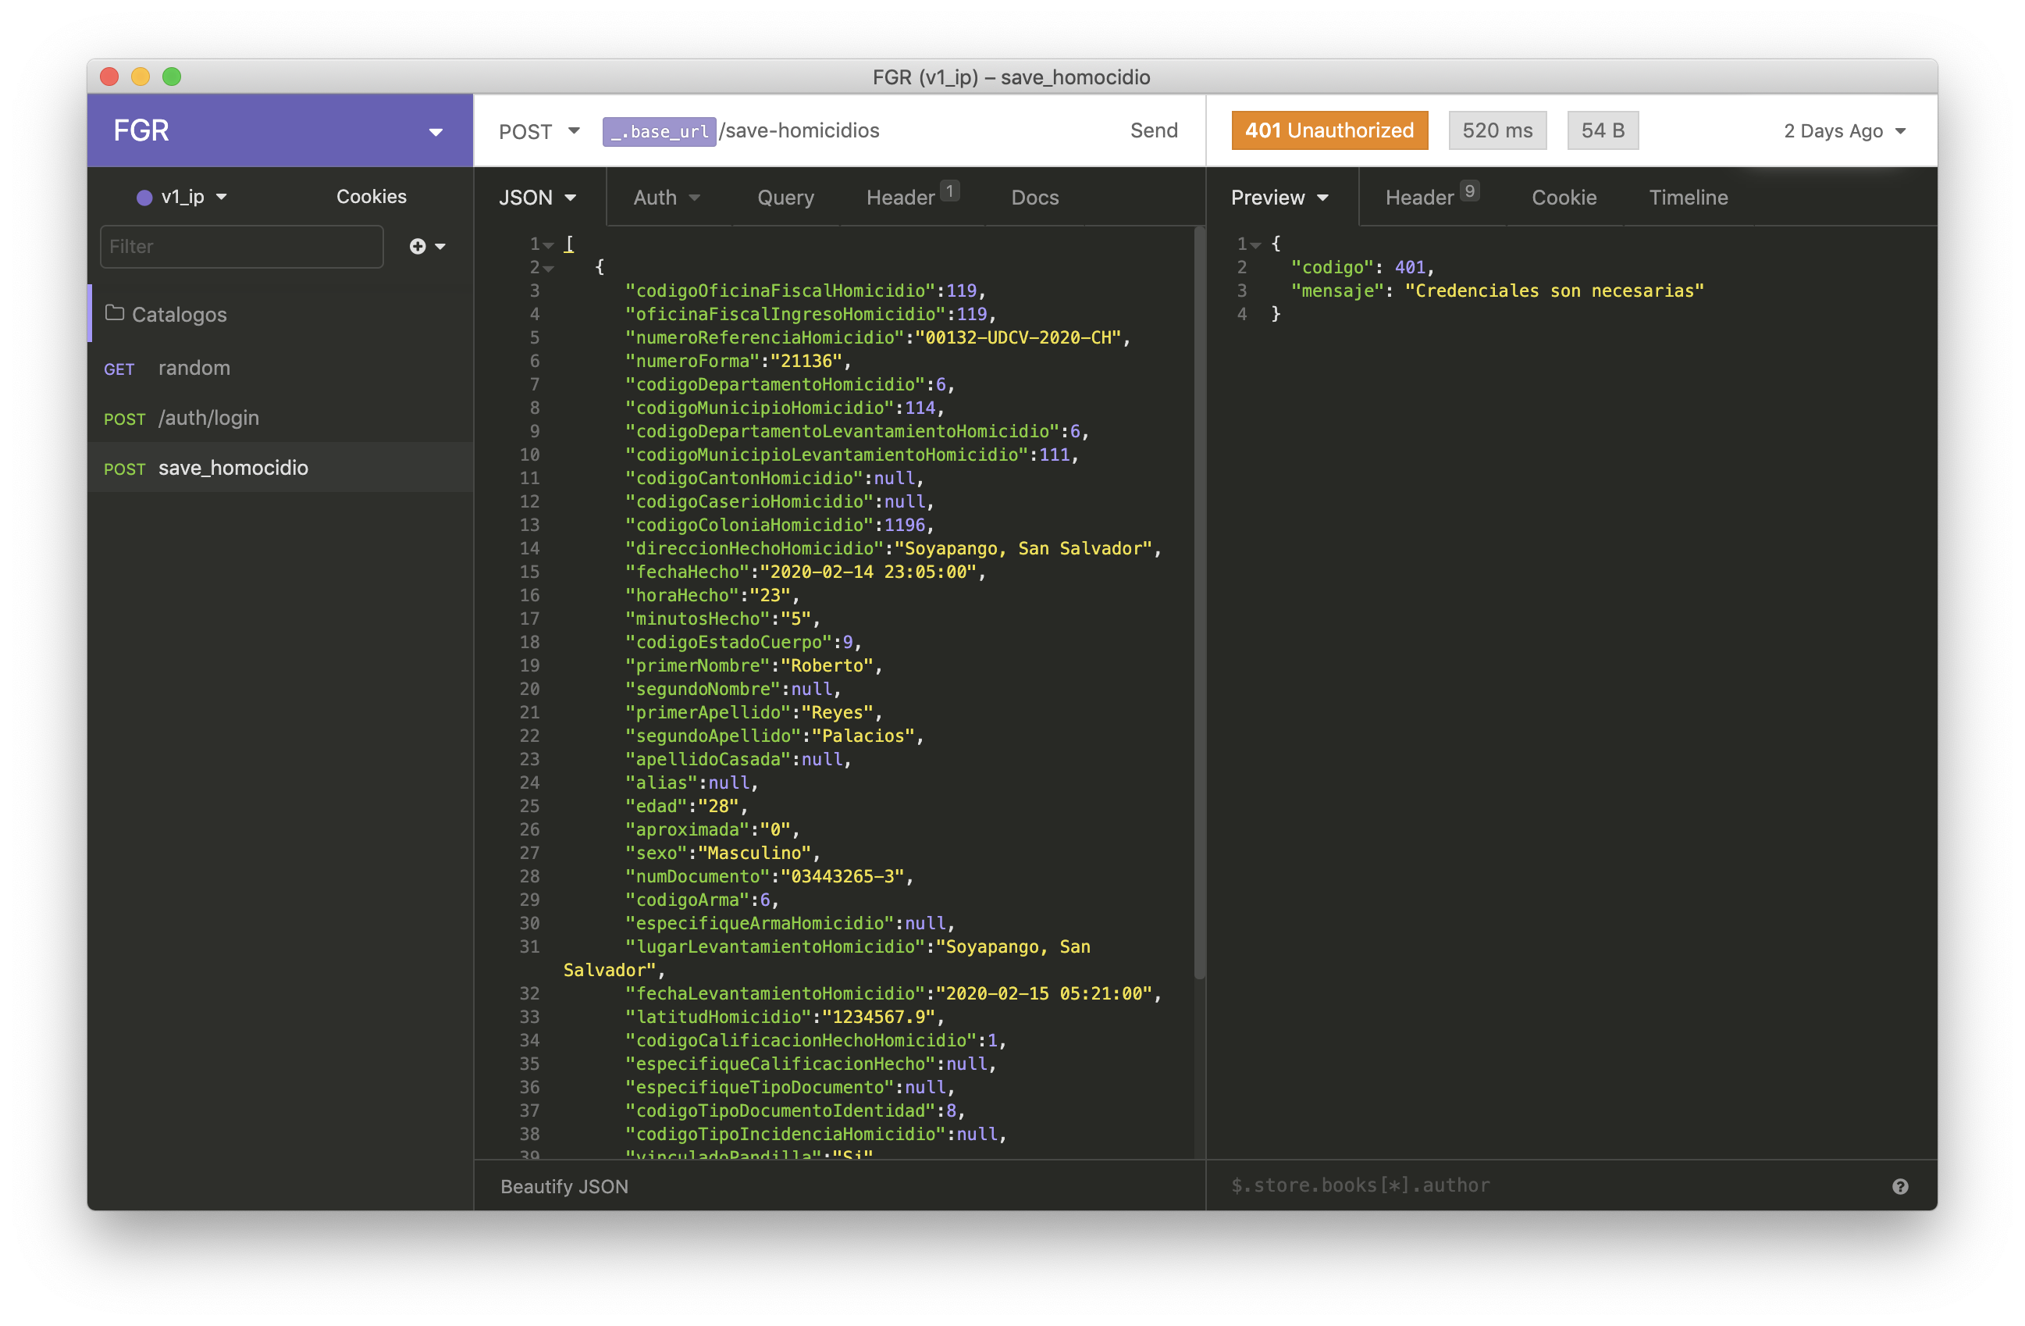Click the request filter input field
The image size is (2025, 1326).
pyautogui.click(x=242, y=246)
